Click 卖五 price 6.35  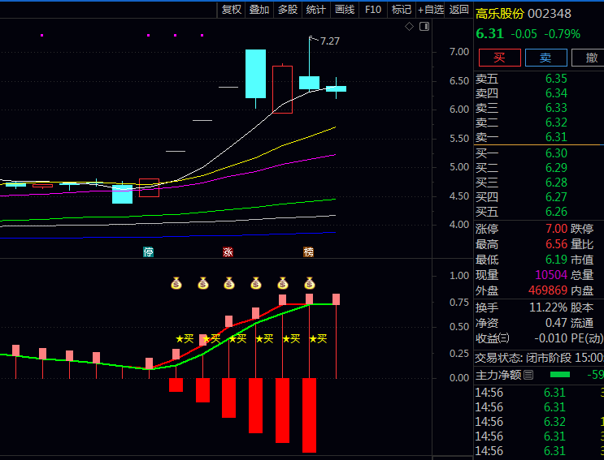point(556,79)
